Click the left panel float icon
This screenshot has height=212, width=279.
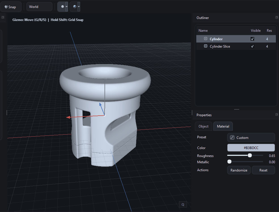pos(3,18)
